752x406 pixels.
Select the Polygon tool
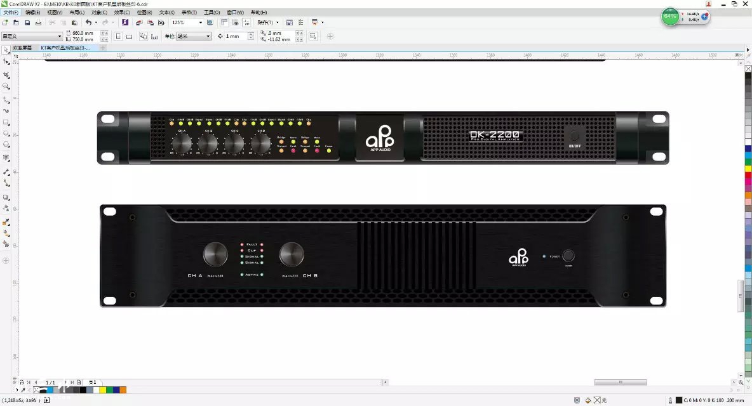6,145
